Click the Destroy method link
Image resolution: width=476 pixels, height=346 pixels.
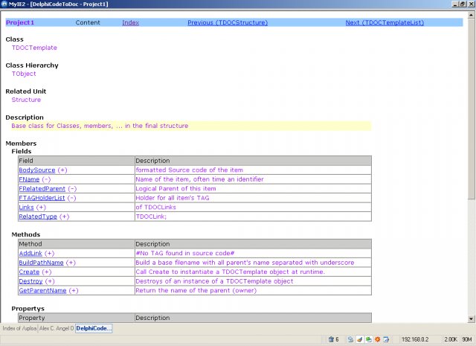30,281
